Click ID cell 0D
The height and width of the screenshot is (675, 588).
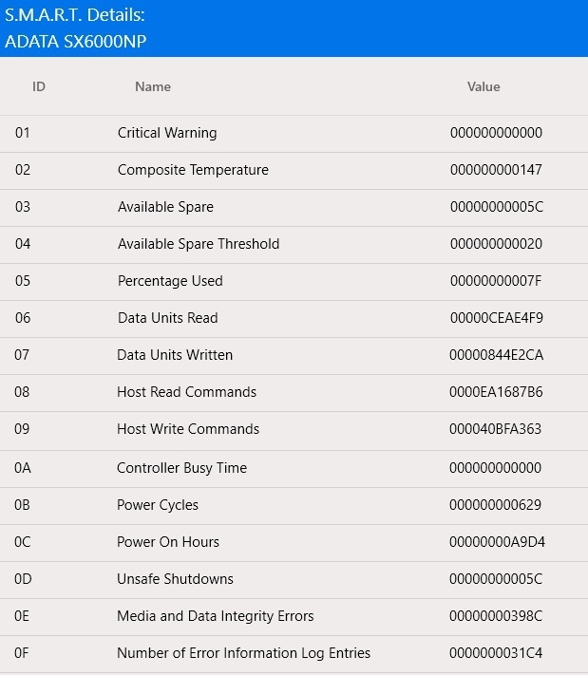(23, 578)
